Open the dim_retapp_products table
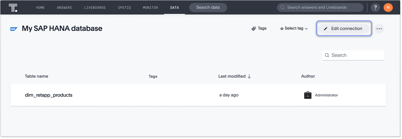Viewport: 402px width, 139px height. [x=49, y=95]
